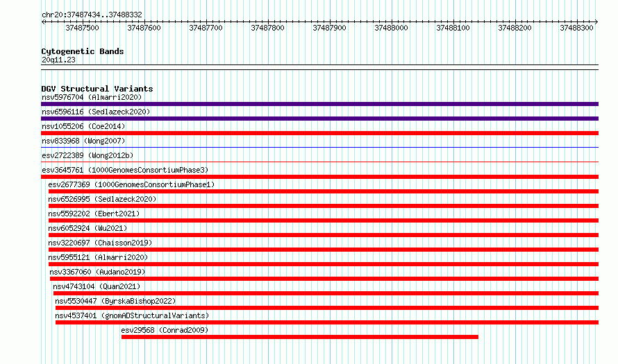The width and height of the screenshot is (618, 364).
Task: Click the red bar under nsv4537401
Action: coord(327,322)
